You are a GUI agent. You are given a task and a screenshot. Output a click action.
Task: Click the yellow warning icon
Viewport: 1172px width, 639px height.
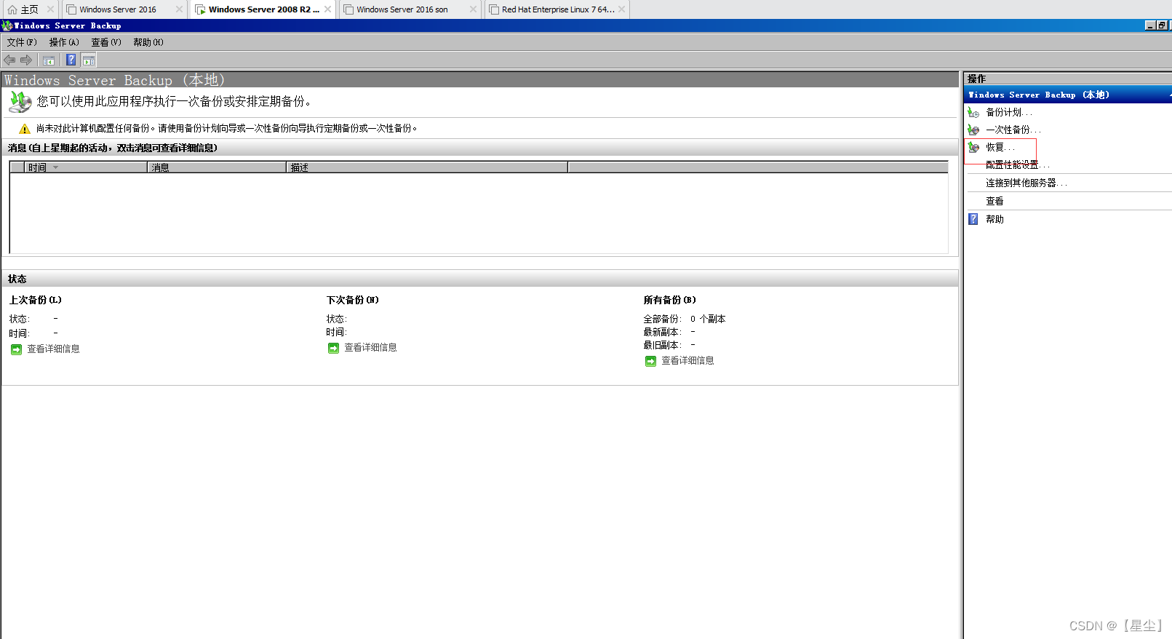pos(25,129)
